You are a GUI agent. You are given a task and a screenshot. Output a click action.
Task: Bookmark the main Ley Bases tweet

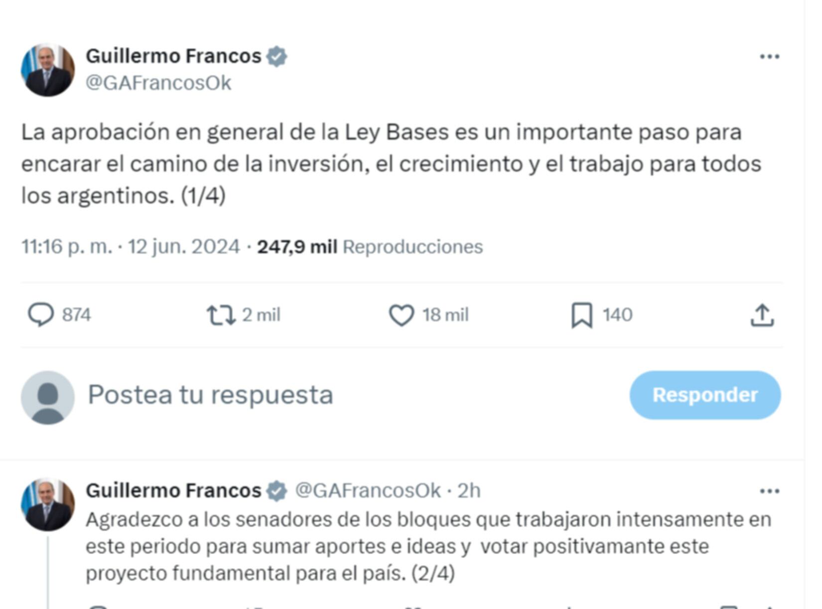tap(581, 315)
